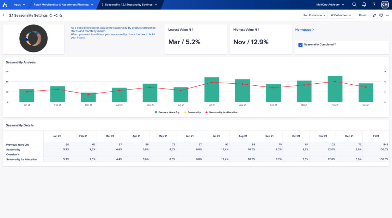This screenshot has height=218, width=392.
Task: Uncheck the Seasonality Completed checkbox
Action: click(301, 45)
